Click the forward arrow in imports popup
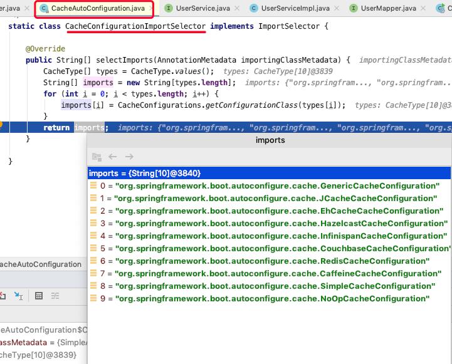452x364 pixels. tap(129, 157)
